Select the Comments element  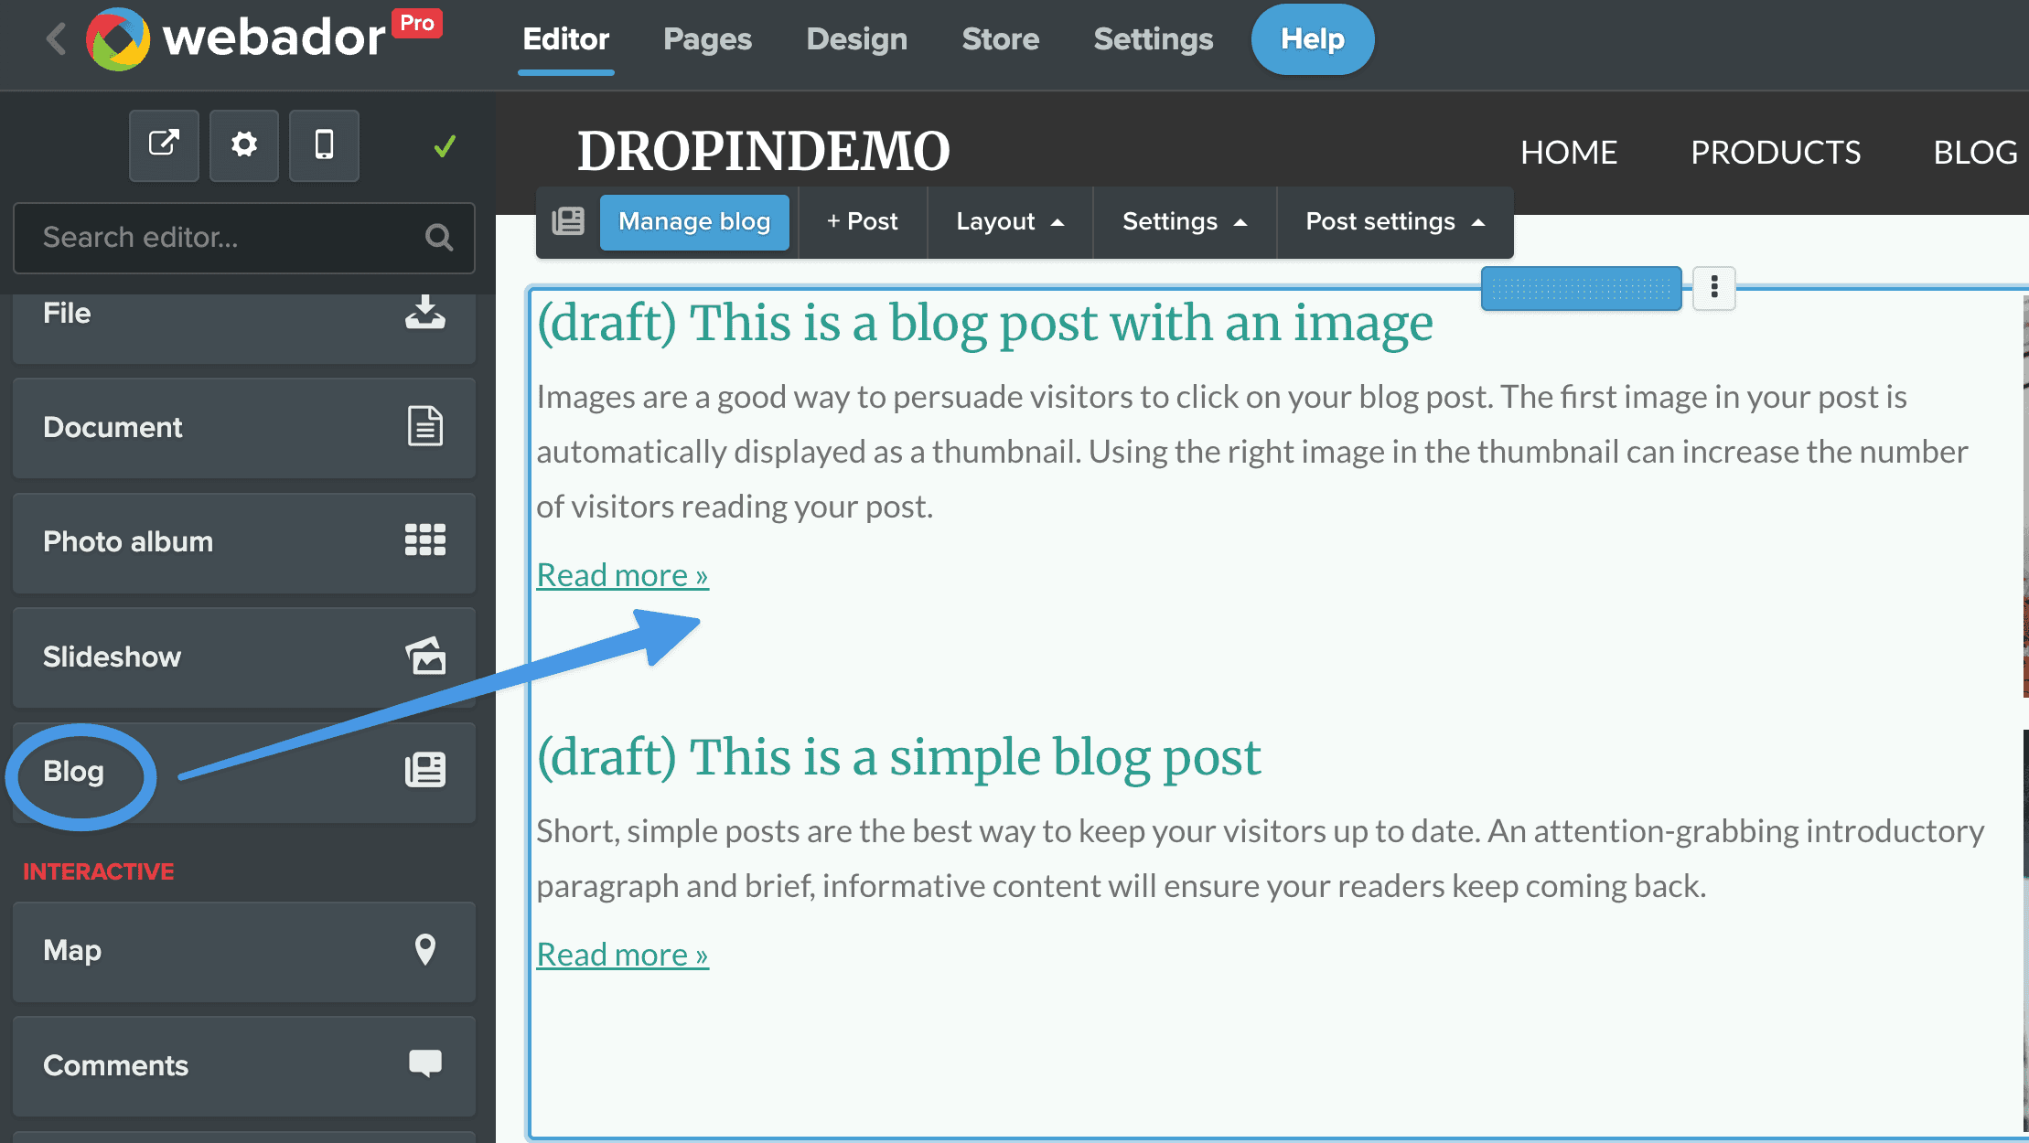(x=244, y=1065)
